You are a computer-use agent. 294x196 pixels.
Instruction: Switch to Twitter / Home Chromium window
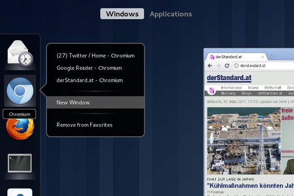(95, 56)
